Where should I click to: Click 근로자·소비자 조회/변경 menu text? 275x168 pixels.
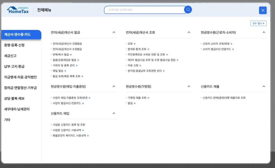(216, 44)
